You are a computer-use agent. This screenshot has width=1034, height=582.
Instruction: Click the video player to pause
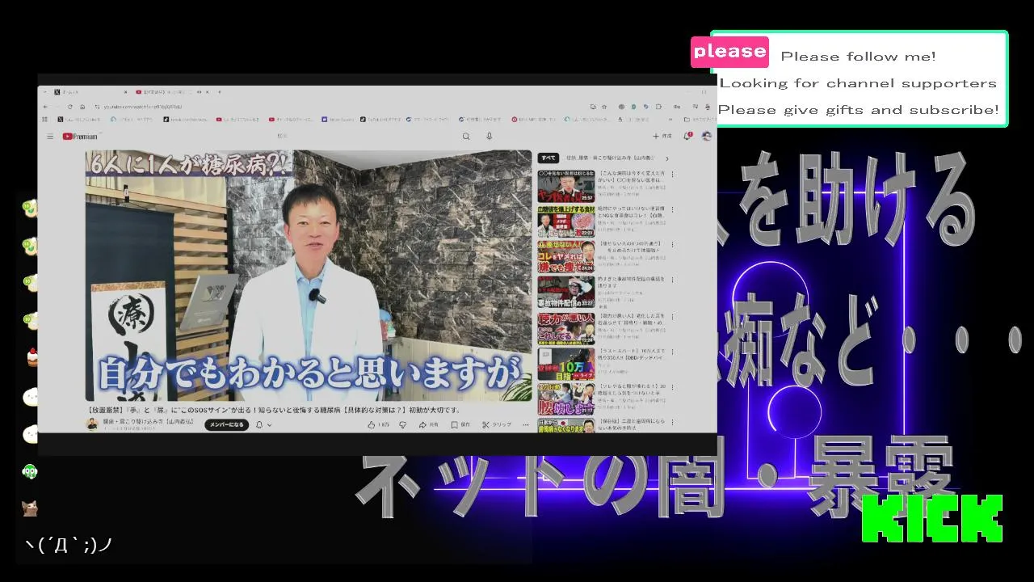(309, 275)
